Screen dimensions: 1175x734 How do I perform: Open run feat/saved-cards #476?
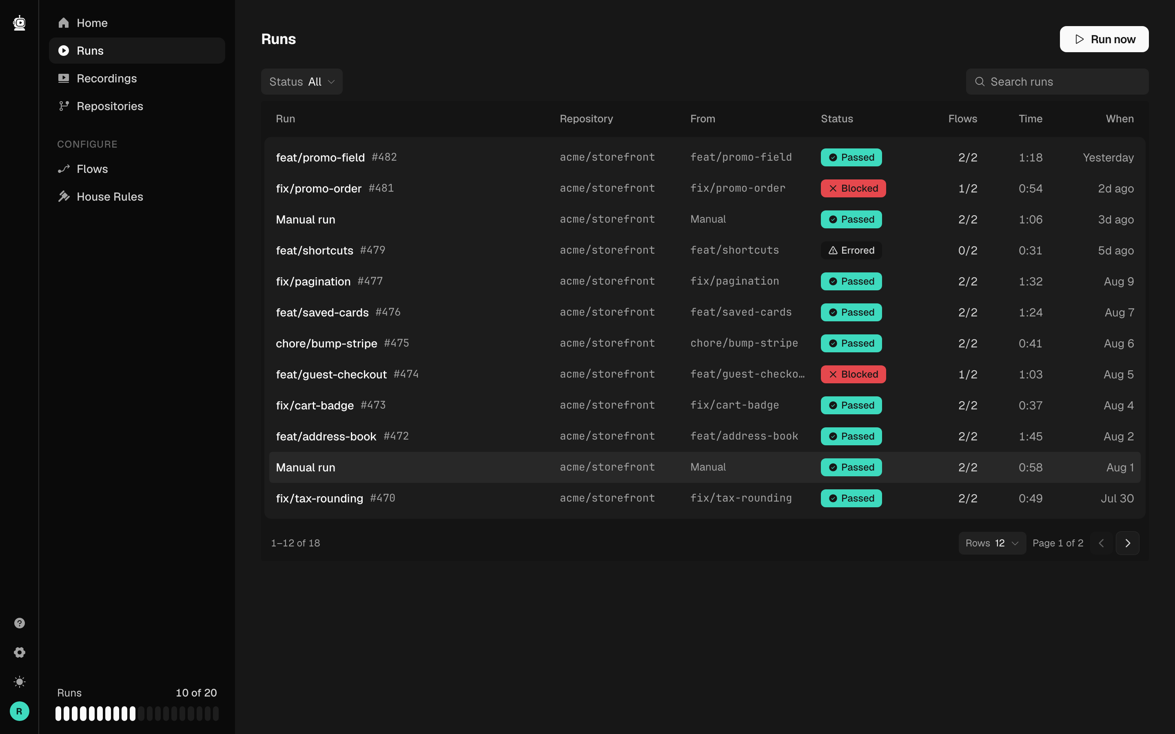[x=705, y=312]
